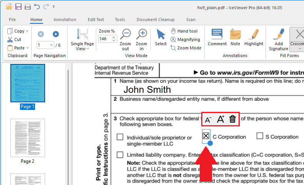Check the Limited liability company checkbox
Viewport: 304px width, 185px height.
pyautogui.click(x=120, y=155)
